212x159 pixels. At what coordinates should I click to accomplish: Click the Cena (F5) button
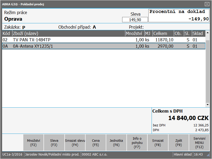pyautogui.click(x=96, y=143)
